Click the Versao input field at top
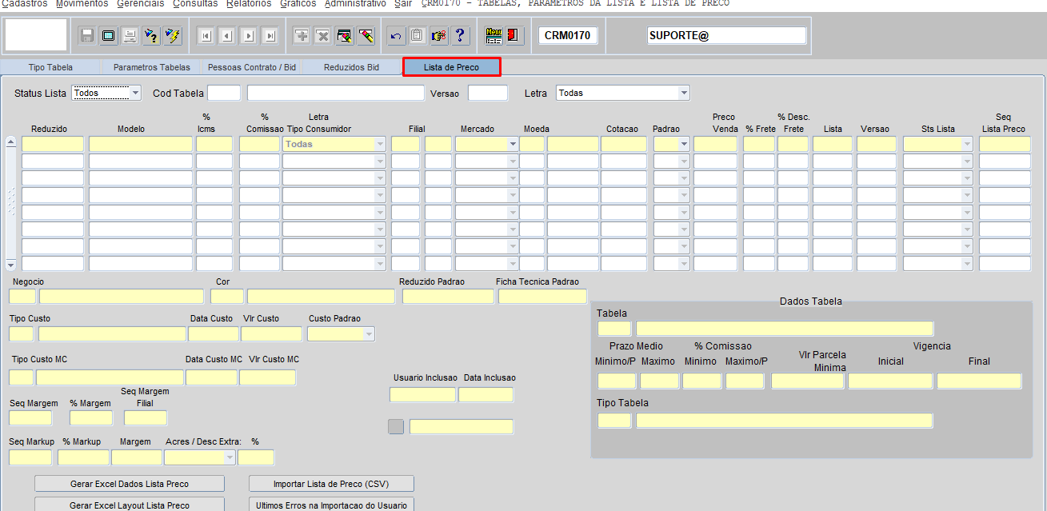Screen dimensions: 1047x511 pyautogui.click(x=488, y=93)
